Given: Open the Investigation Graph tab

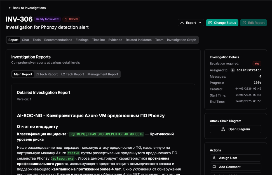Looking at the screenshot, I should pos(181,40).
